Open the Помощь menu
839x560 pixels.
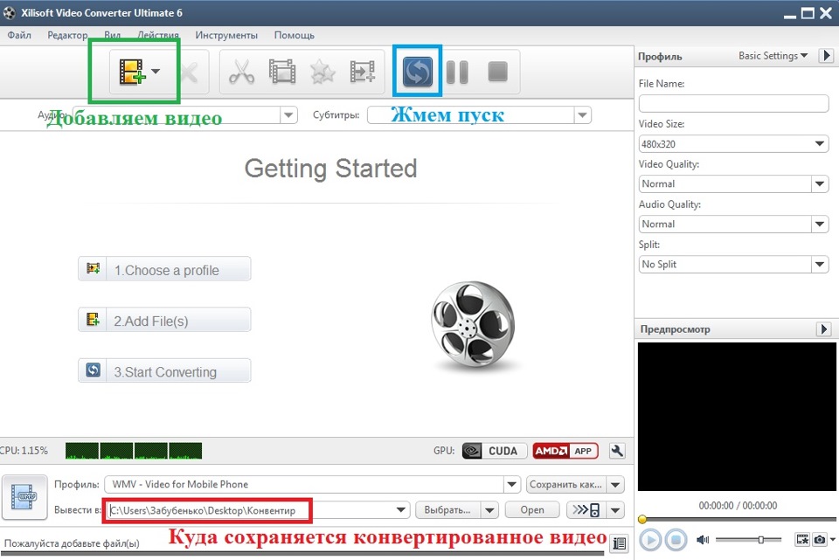point(295,35)
